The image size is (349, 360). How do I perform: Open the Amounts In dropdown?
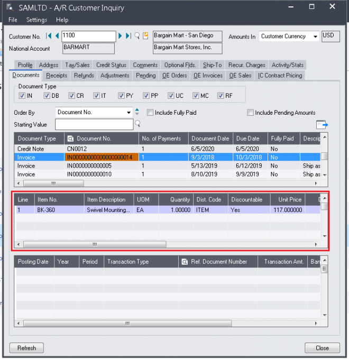315,36
